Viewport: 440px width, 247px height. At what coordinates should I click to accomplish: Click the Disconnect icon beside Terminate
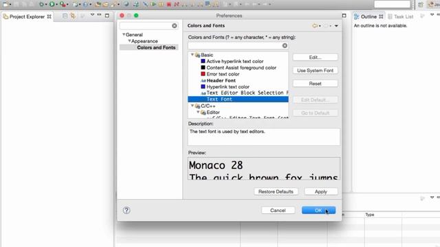pos(177,4)
